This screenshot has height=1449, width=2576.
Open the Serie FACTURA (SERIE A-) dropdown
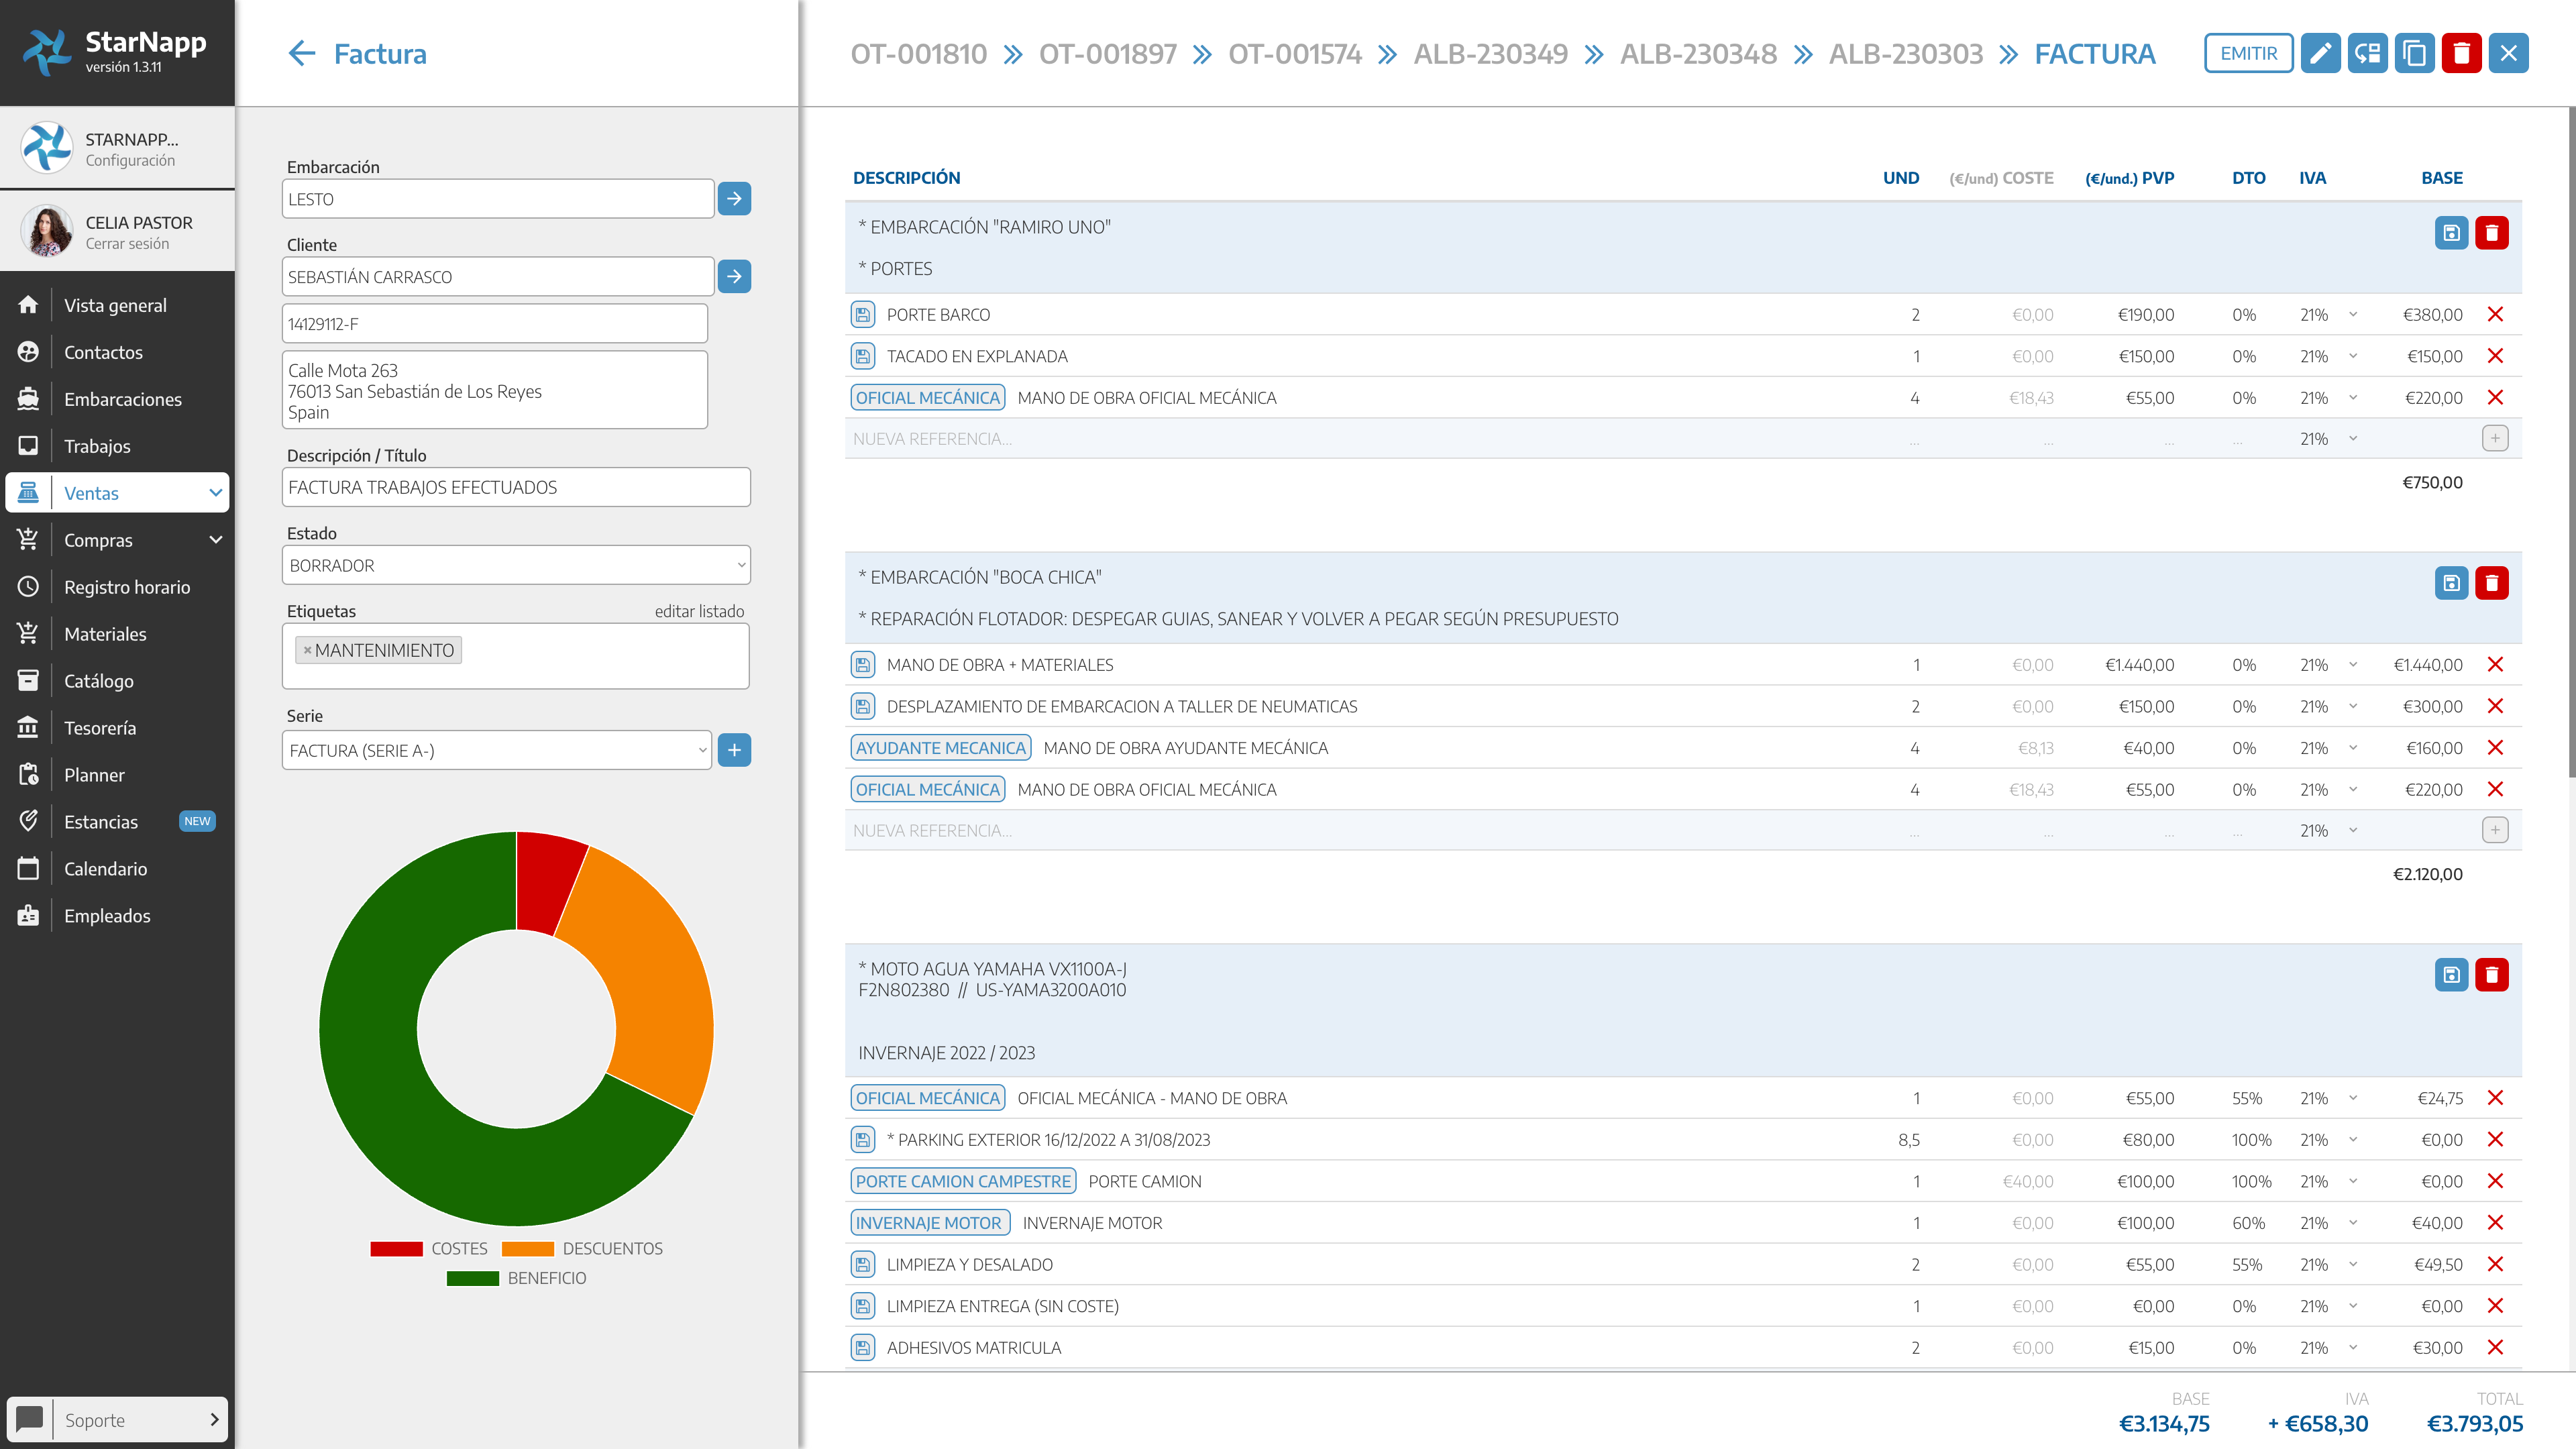tap(497, 751)
